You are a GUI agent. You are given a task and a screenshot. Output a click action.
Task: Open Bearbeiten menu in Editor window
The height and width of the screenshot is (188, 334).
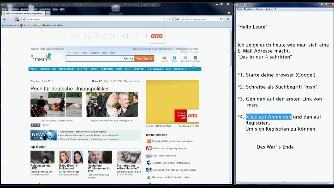coord(249,9)
